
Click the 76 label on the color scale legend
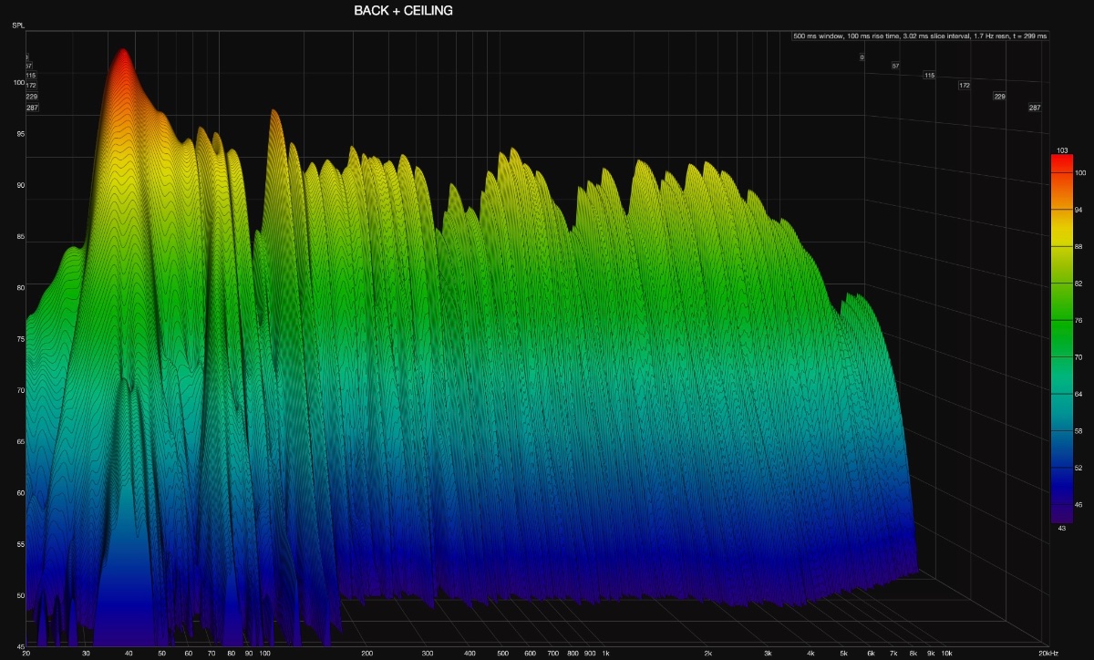1079,321
